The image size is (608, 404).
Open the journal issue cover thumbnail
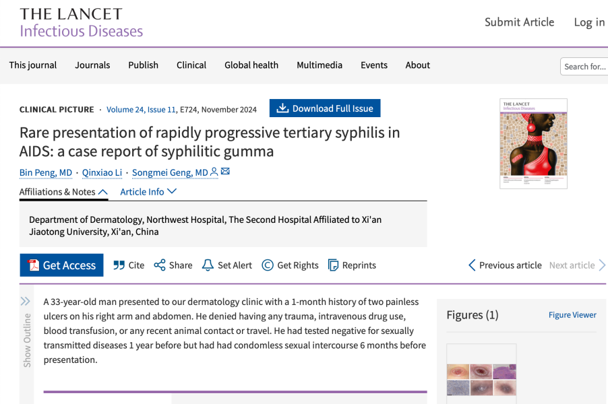pyautogui.click(x=533, y=143)
